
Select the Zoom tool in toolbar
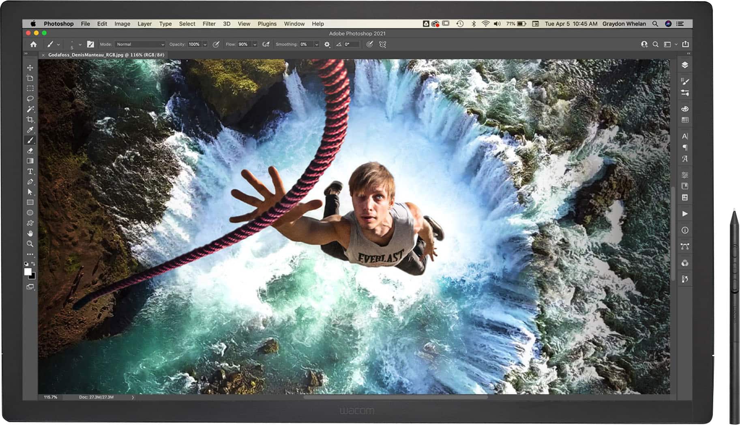pos(30,244)
